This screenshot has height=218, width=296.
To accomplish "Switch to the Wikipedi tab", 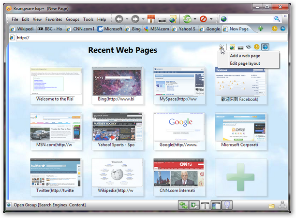I will [x=22, y=29].
